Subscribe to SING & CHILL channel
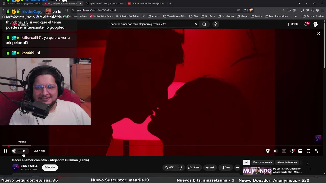The height and width of the screenshot is (183, 326). [50, 167]
